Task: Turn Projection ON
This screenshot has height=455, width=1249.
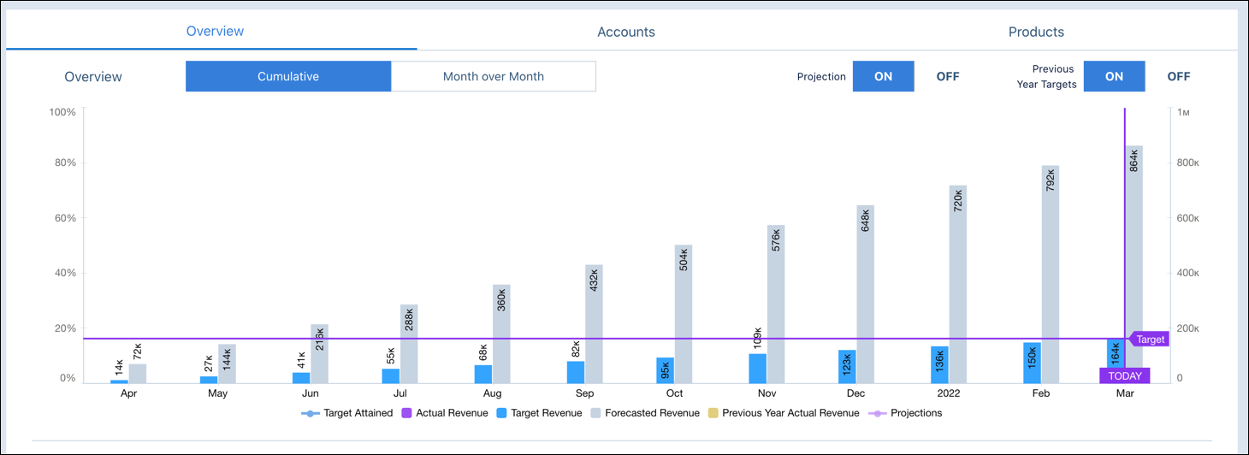Action: pyautogui.click(x=884, y=76)
